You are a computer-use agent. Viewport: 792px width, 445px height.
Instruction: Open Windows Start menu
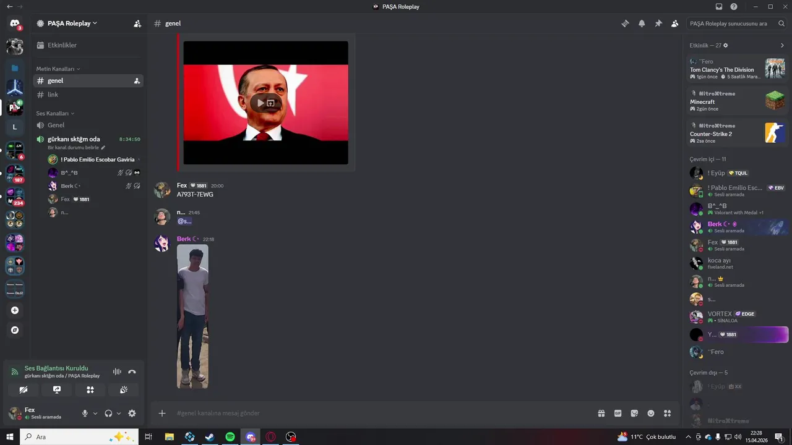click(10, 437)
